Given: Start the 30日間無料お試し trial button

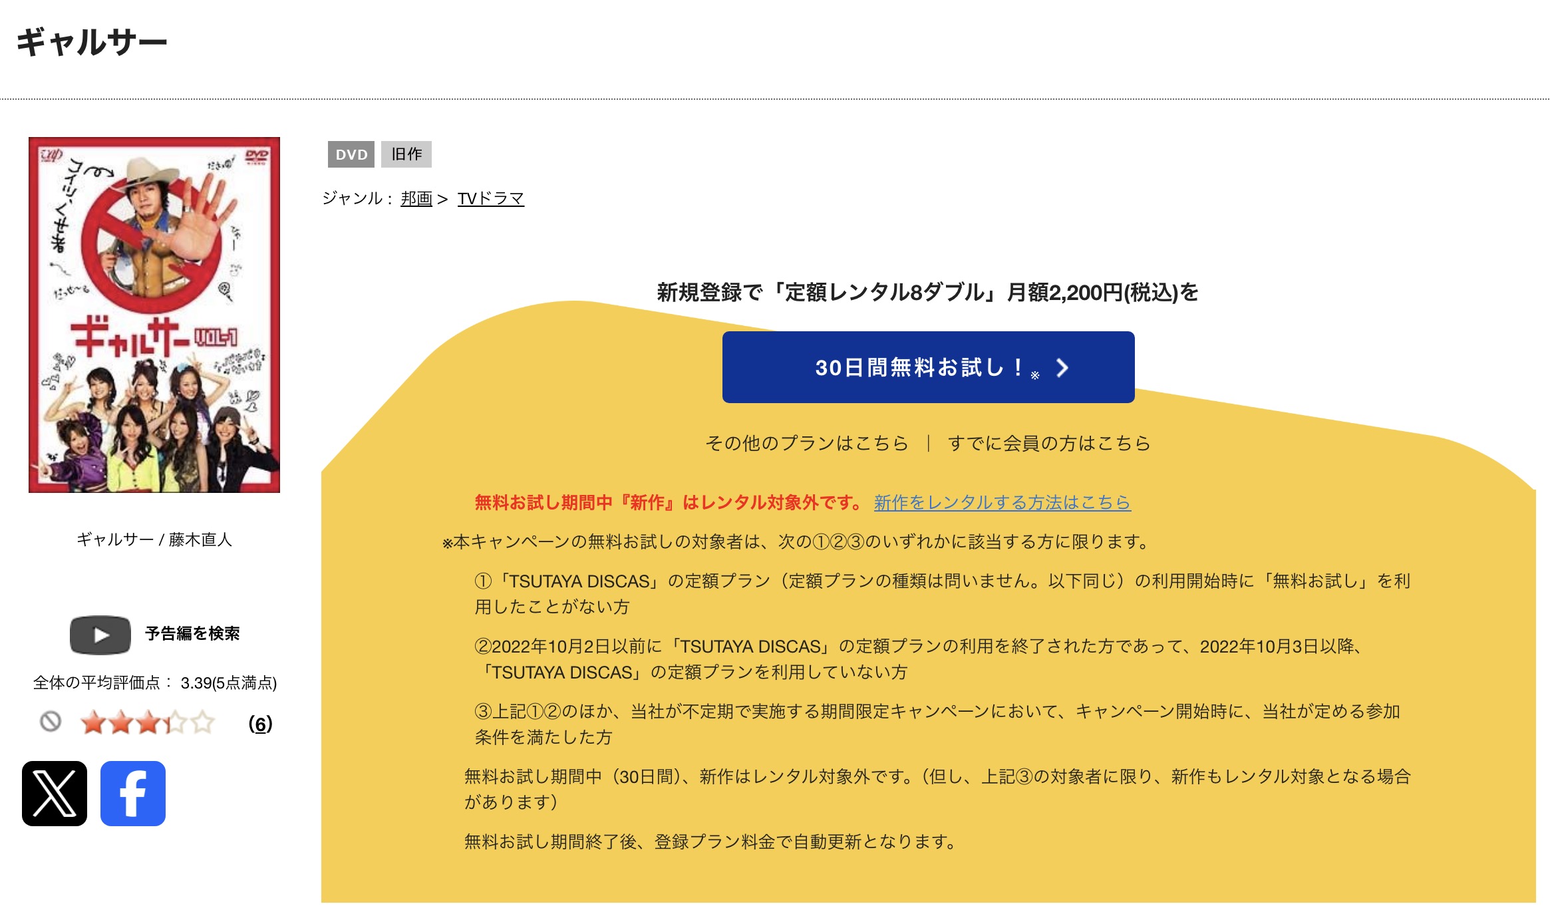Looking at the screenshot, I should (928, 367).
